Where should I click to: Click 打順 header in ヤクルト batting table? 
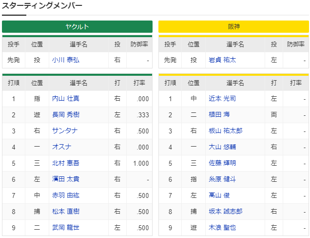click(14, 83)
